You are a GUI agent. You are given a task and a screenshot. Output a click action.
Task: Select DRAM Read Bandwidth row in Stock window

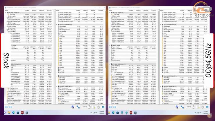(80, 18)
